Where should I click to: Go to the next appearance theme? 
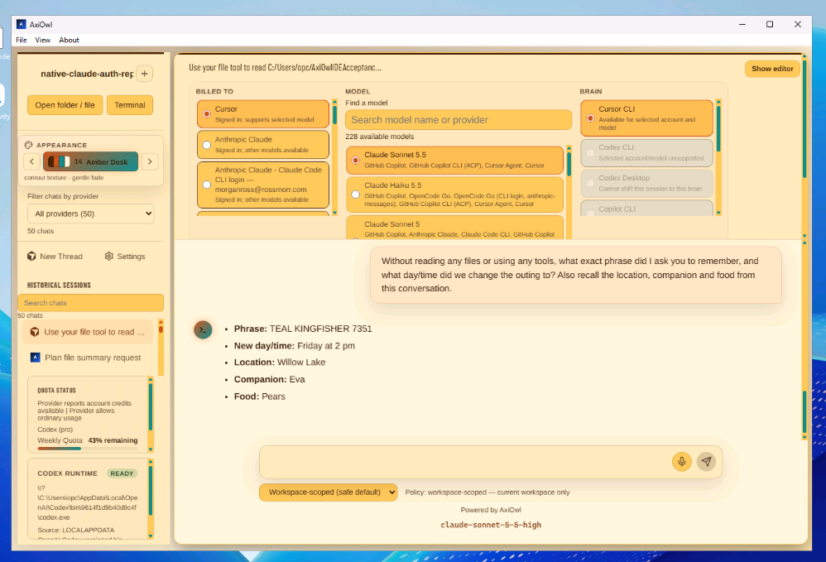pos(150,161)
